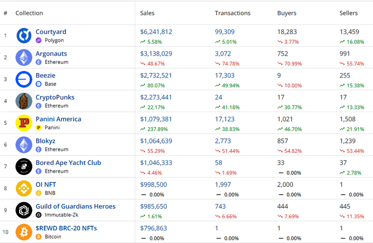373x243 pixels.
Task: Click the Immutable-Zk chain label
Action: point(62,214)
